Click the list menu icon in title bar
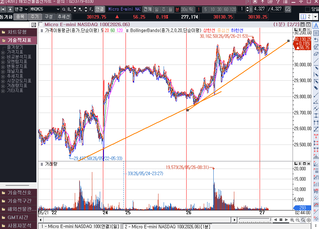 (285, 1)
